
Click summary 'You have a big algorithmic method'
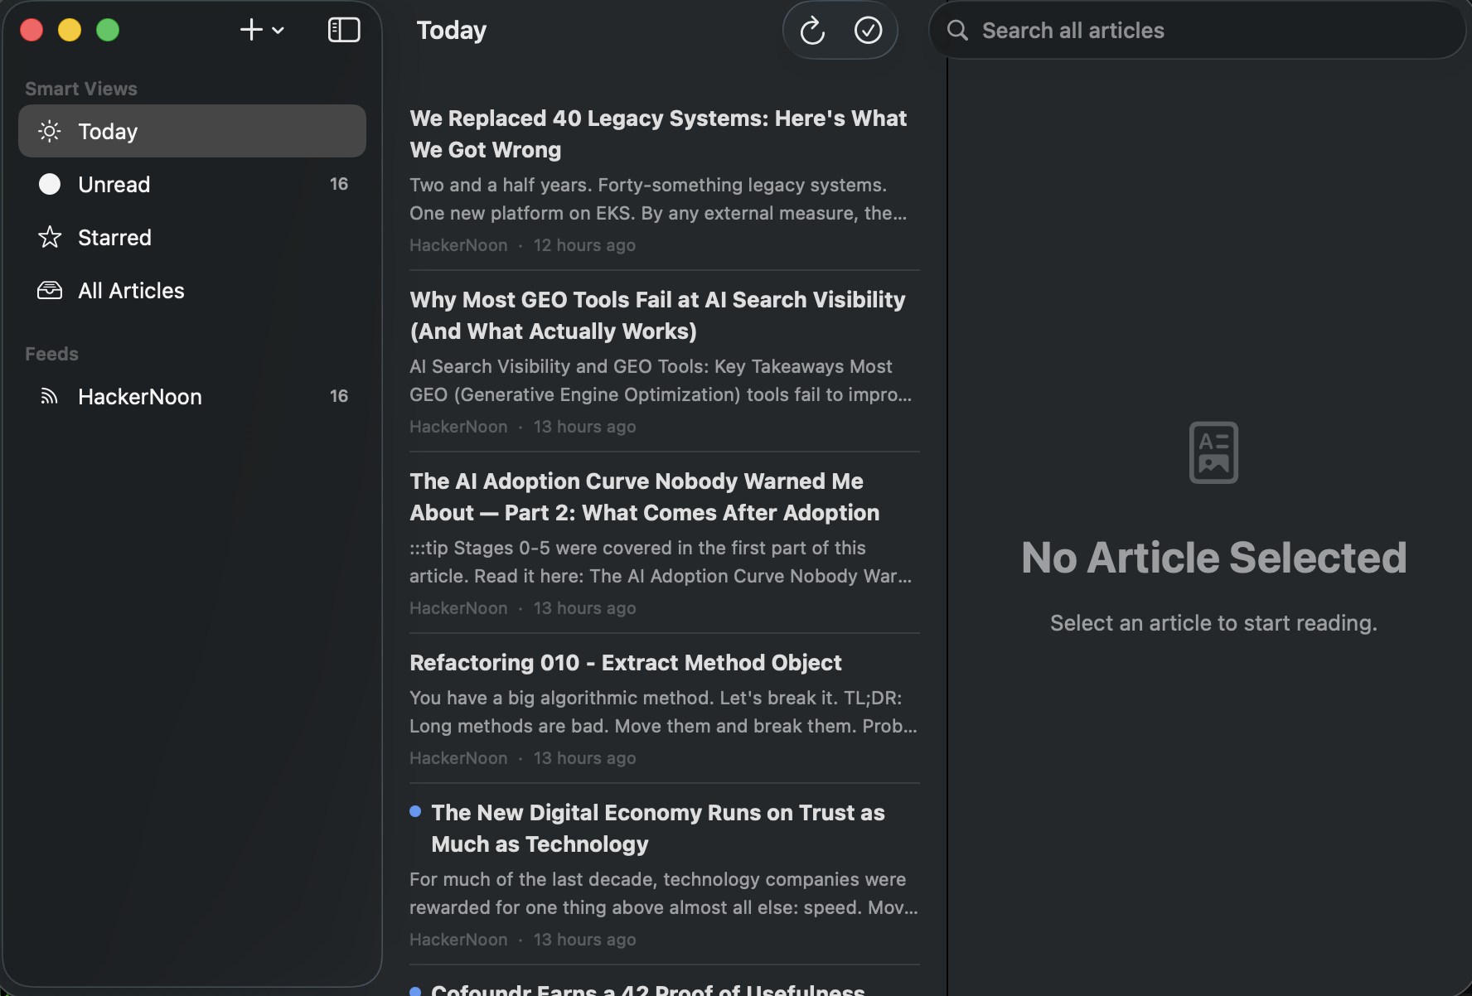pos(663,712)
